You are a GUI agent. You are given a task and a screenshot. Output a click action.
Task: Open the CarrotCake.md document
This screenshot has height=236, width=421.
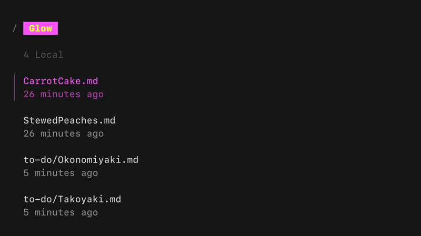click(61, 81)
